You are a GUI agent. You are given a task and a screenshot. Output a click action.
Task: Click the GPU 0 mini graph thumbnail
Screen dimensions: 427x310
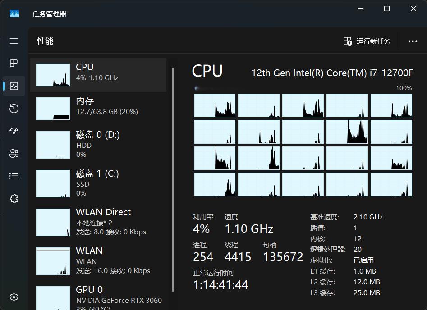pyautogui.click(x=53, y=298)
